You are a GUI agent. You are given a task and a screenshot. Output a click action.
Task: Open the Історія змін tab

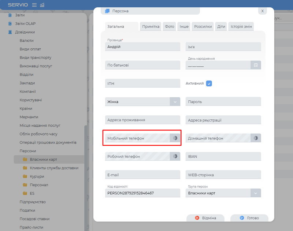241,27
